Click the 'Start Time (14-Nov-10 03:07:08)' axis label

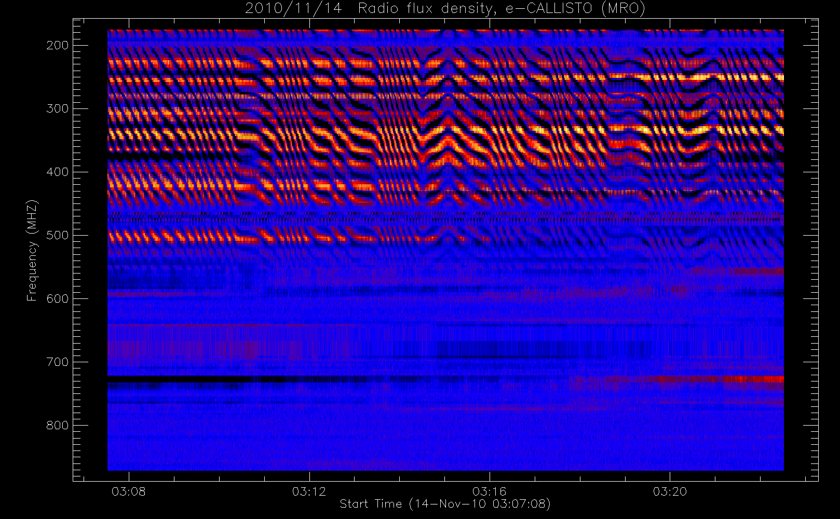445,504
